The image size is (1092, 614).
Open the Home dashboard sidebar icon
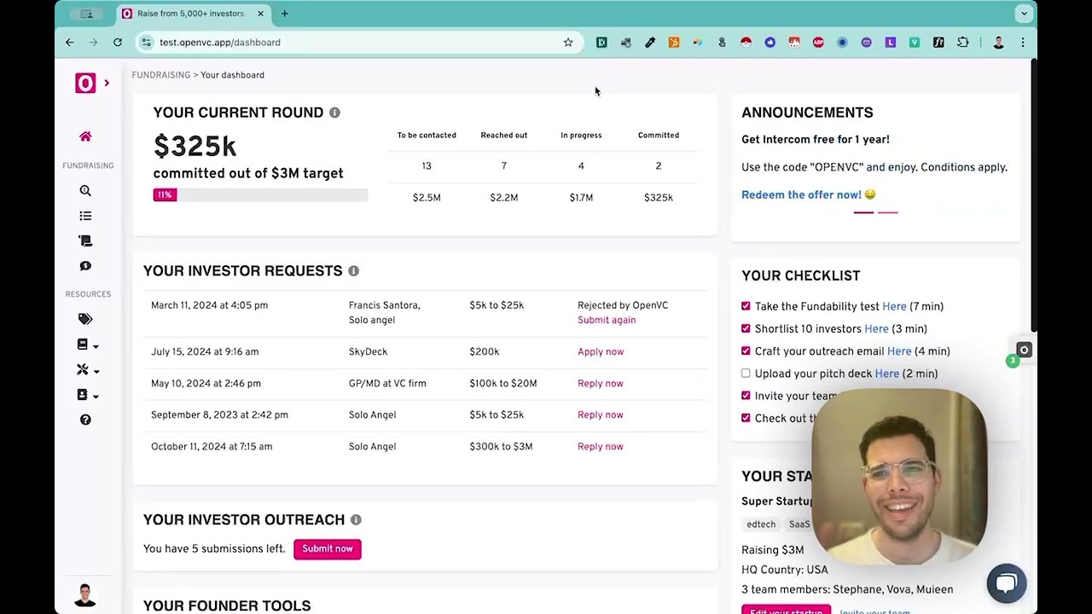pyautogui.click(x=85, y=136)
